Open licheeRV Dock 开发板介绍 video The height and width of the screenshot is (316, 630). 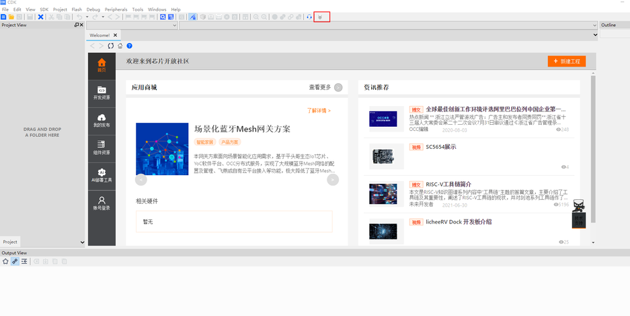(x=459, y=222)
